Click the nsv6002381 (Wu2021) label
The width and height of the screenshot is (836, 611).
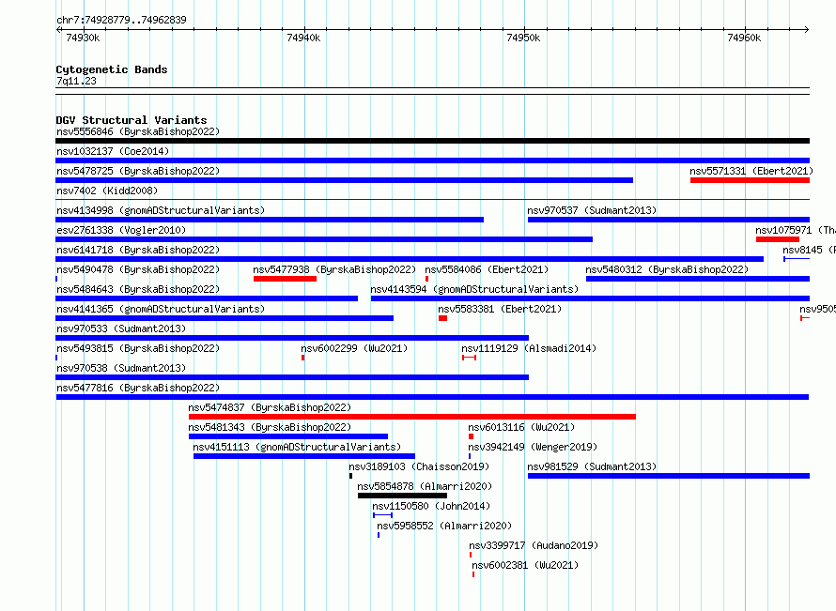click(x=525, y=565)
